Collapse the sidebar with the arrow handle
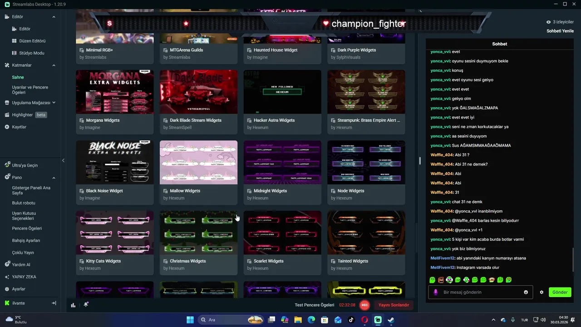The width and height of the screenshot is (581, 327). click(x=63, y=160)
